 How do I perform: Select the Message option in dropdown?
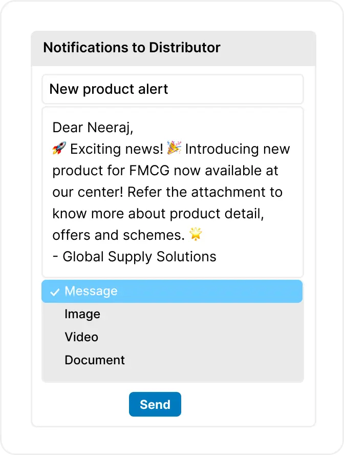(91, 291)
